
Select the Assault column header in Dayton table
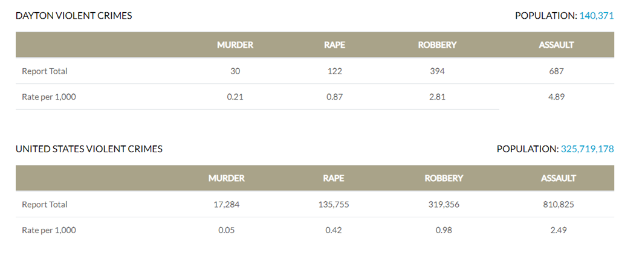(x=556, y=45)
